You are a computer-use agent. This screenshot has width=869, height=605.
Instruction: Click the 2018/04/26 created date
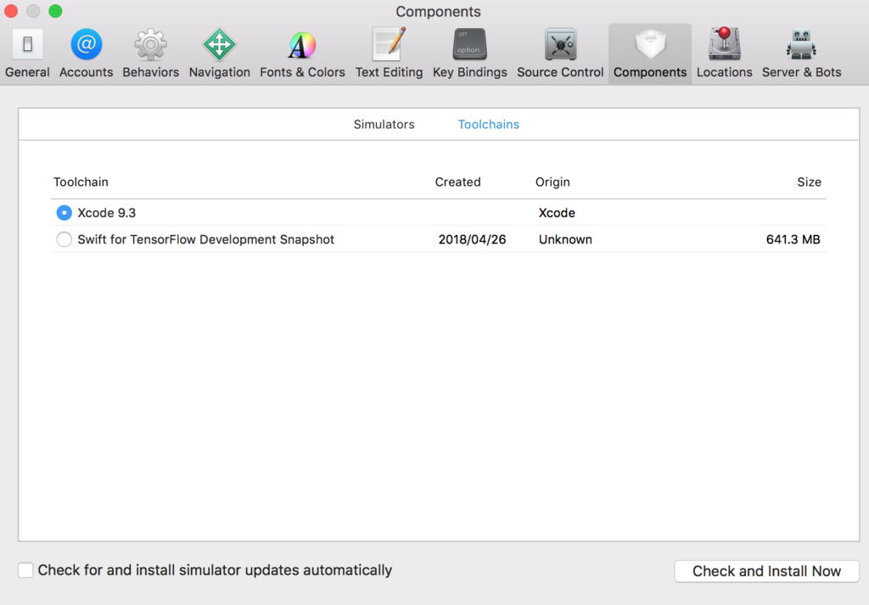point(472,239)
